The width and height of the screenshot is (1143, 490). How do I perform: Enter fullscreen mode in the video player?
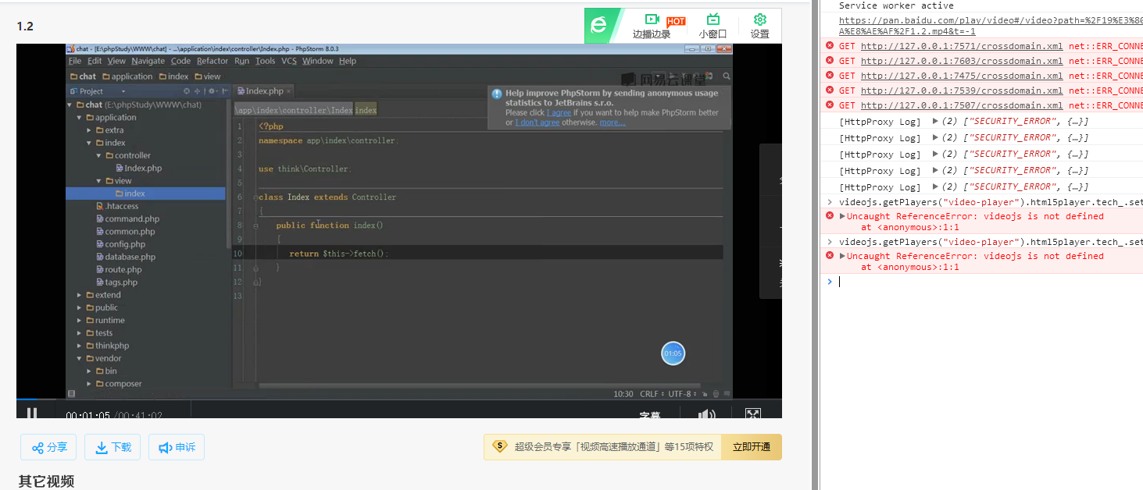pos(752,415)
